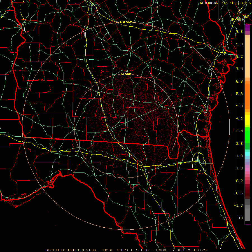The height and width of the screenshot is (252, 252).
Task: Select the cyan swatch near 1.8
Action: pos(247,154)
